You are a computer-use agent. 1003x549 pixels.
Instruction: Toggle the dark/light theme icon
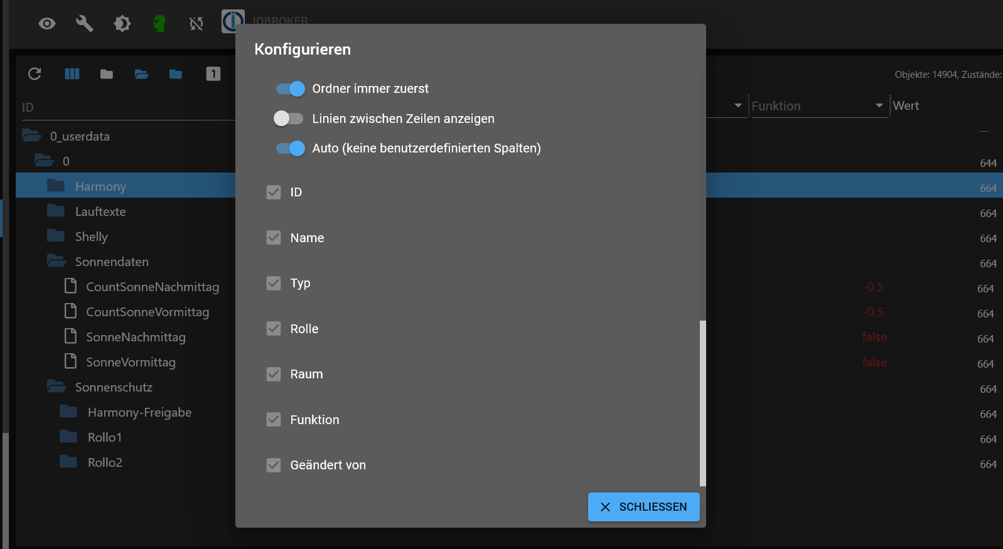click(122, 24)
